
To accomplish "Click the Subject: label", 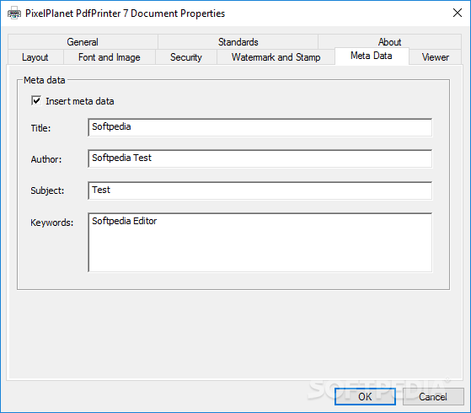I will pos(47,190).
